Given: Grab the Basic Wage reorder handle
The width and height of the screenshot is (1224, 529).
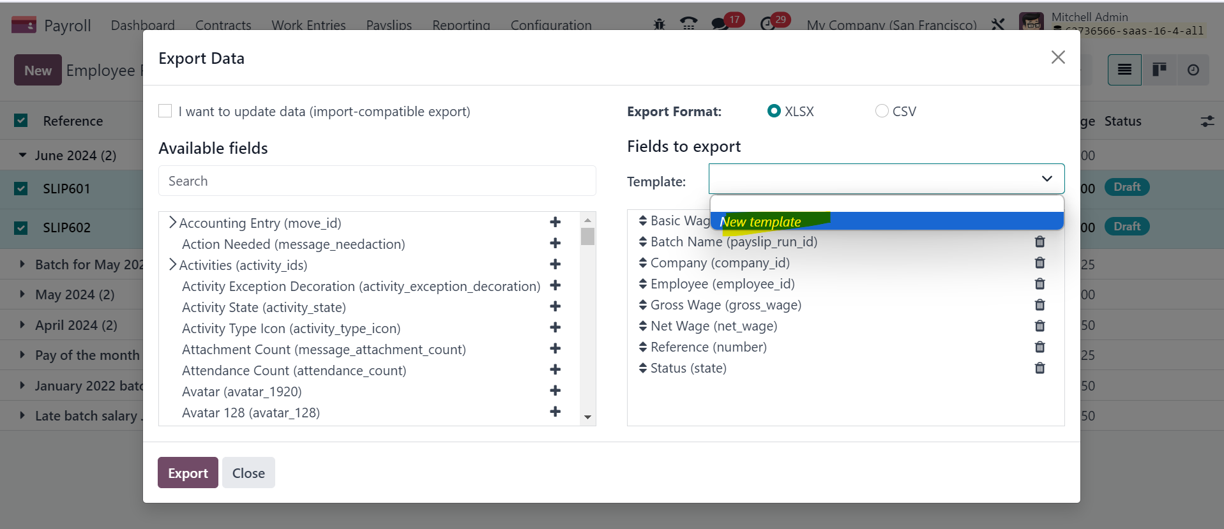Looking at the screenshot, I should [643, 221].
